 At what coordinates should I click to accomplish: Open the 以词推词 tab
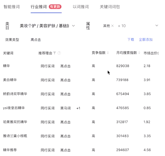[x=81, y=7]
